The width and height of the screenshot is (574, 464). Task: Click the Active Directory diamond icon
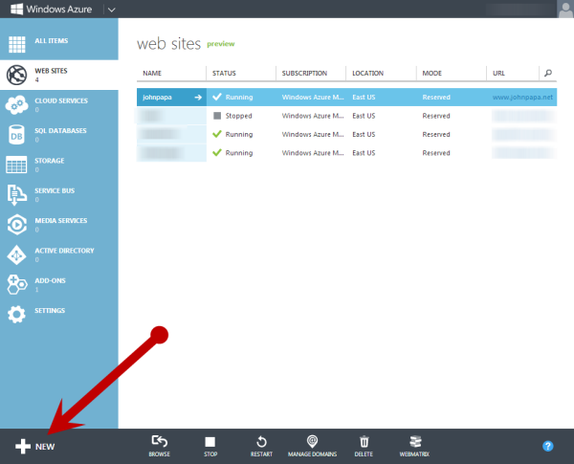pos(16,254)
